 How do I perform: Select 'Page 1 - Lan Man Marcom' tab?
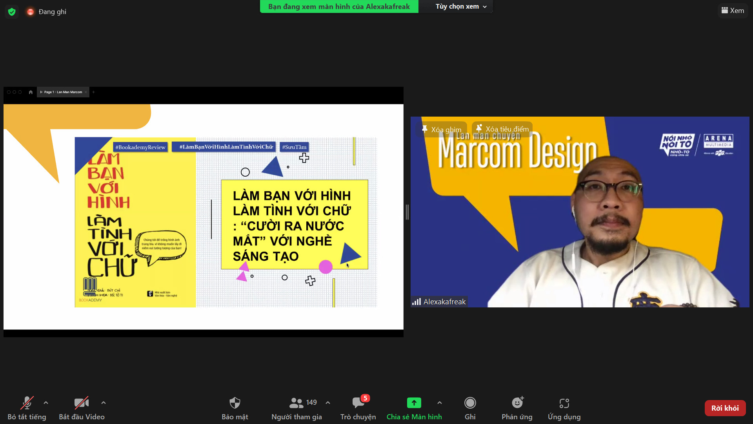[63, 92]
